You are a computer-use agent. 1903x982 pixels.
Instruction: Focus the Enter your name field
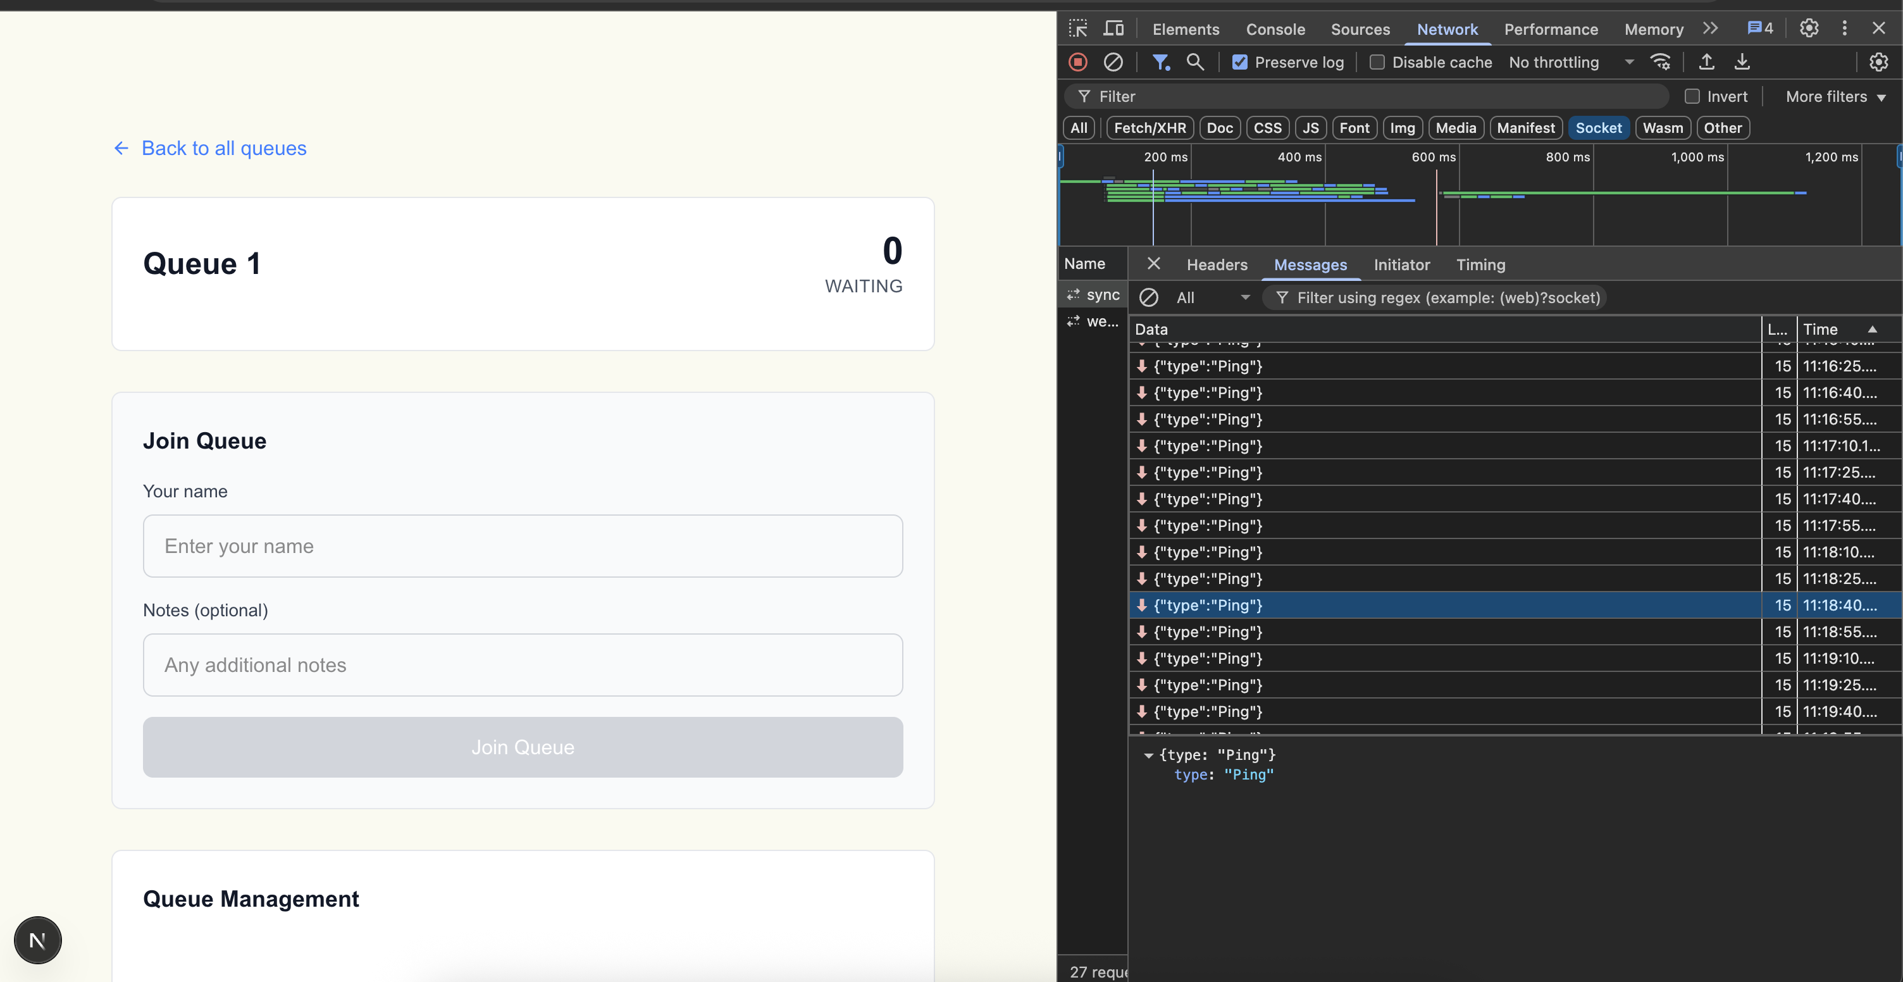coord(523,546)
